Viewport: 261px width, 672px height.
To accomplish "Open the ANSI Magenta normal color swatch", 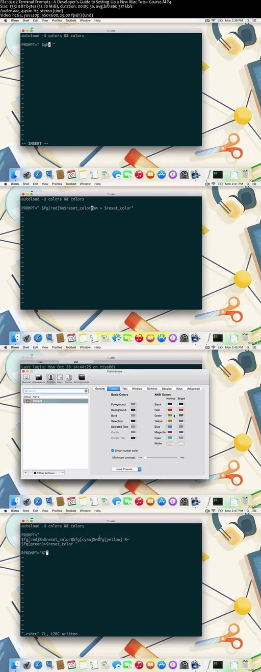I will point(170,432).
